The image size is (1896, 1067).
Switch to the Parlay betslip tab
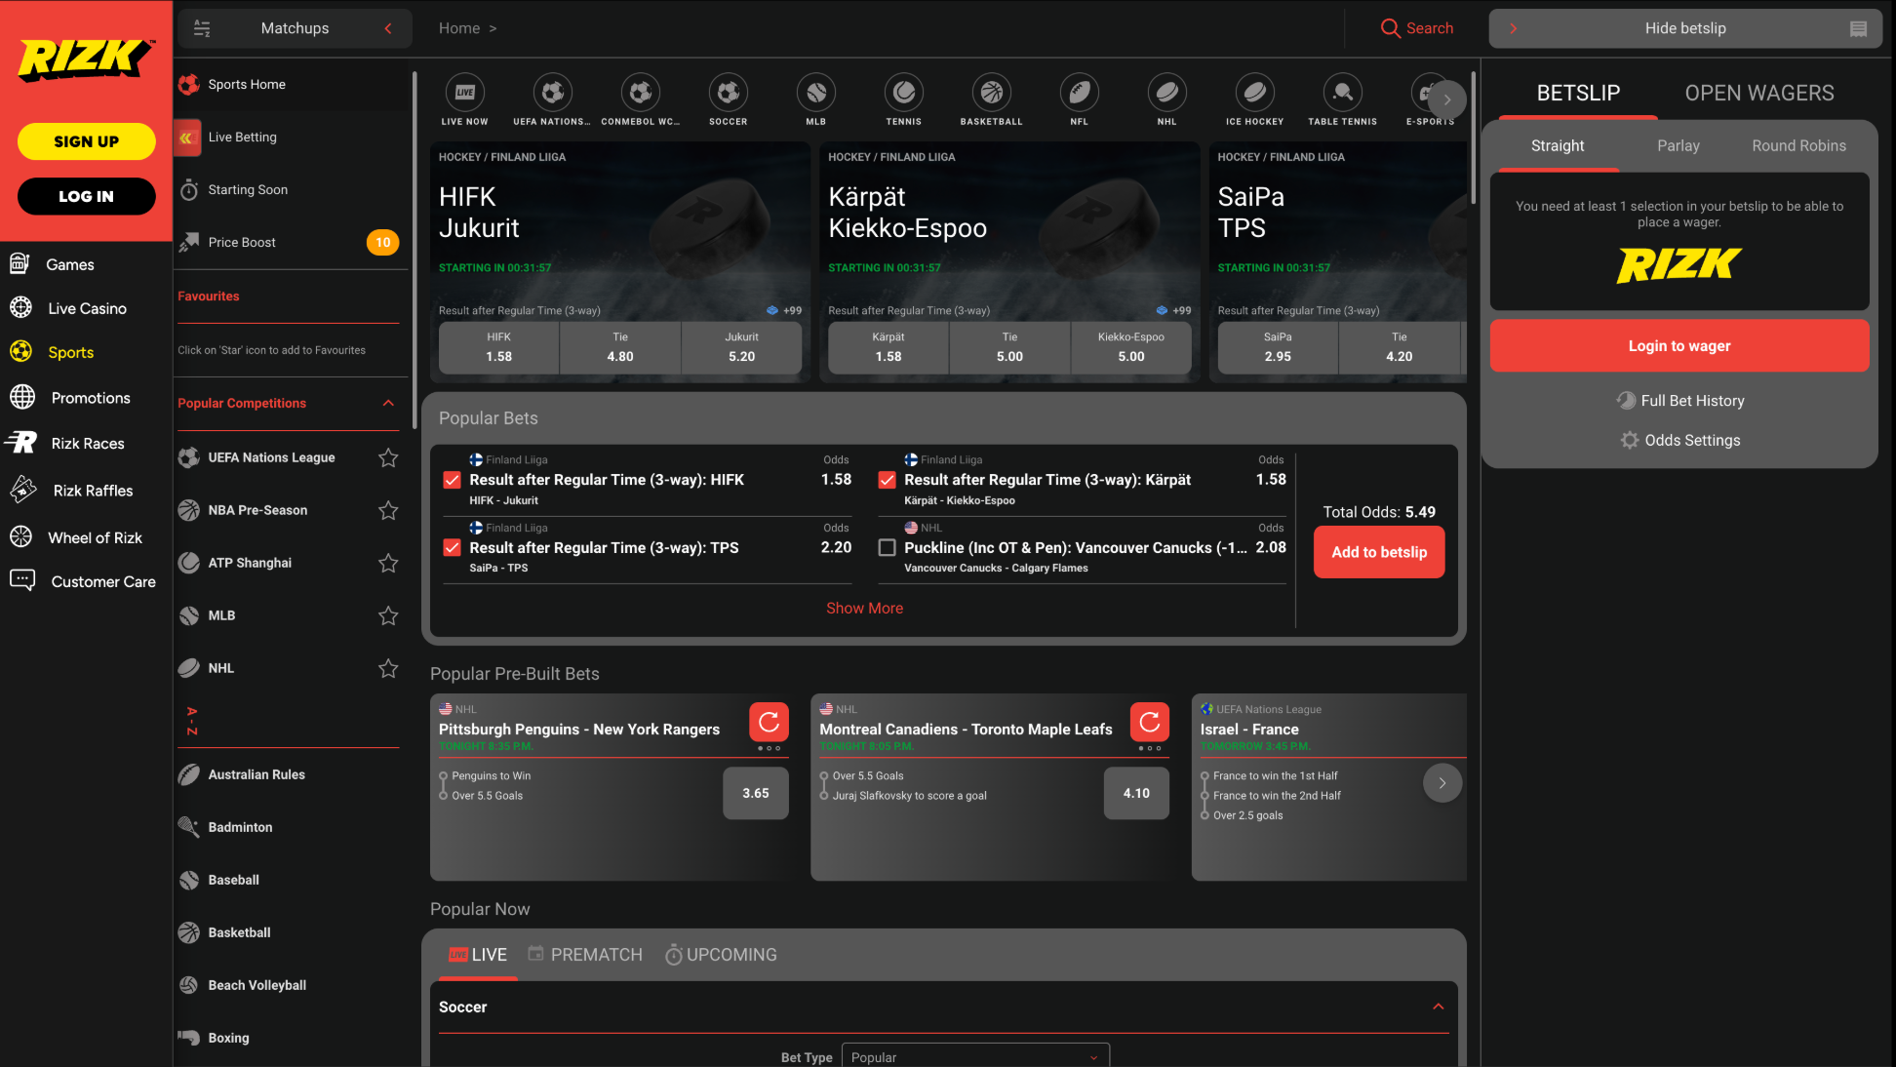click(x=1678, y=145)
